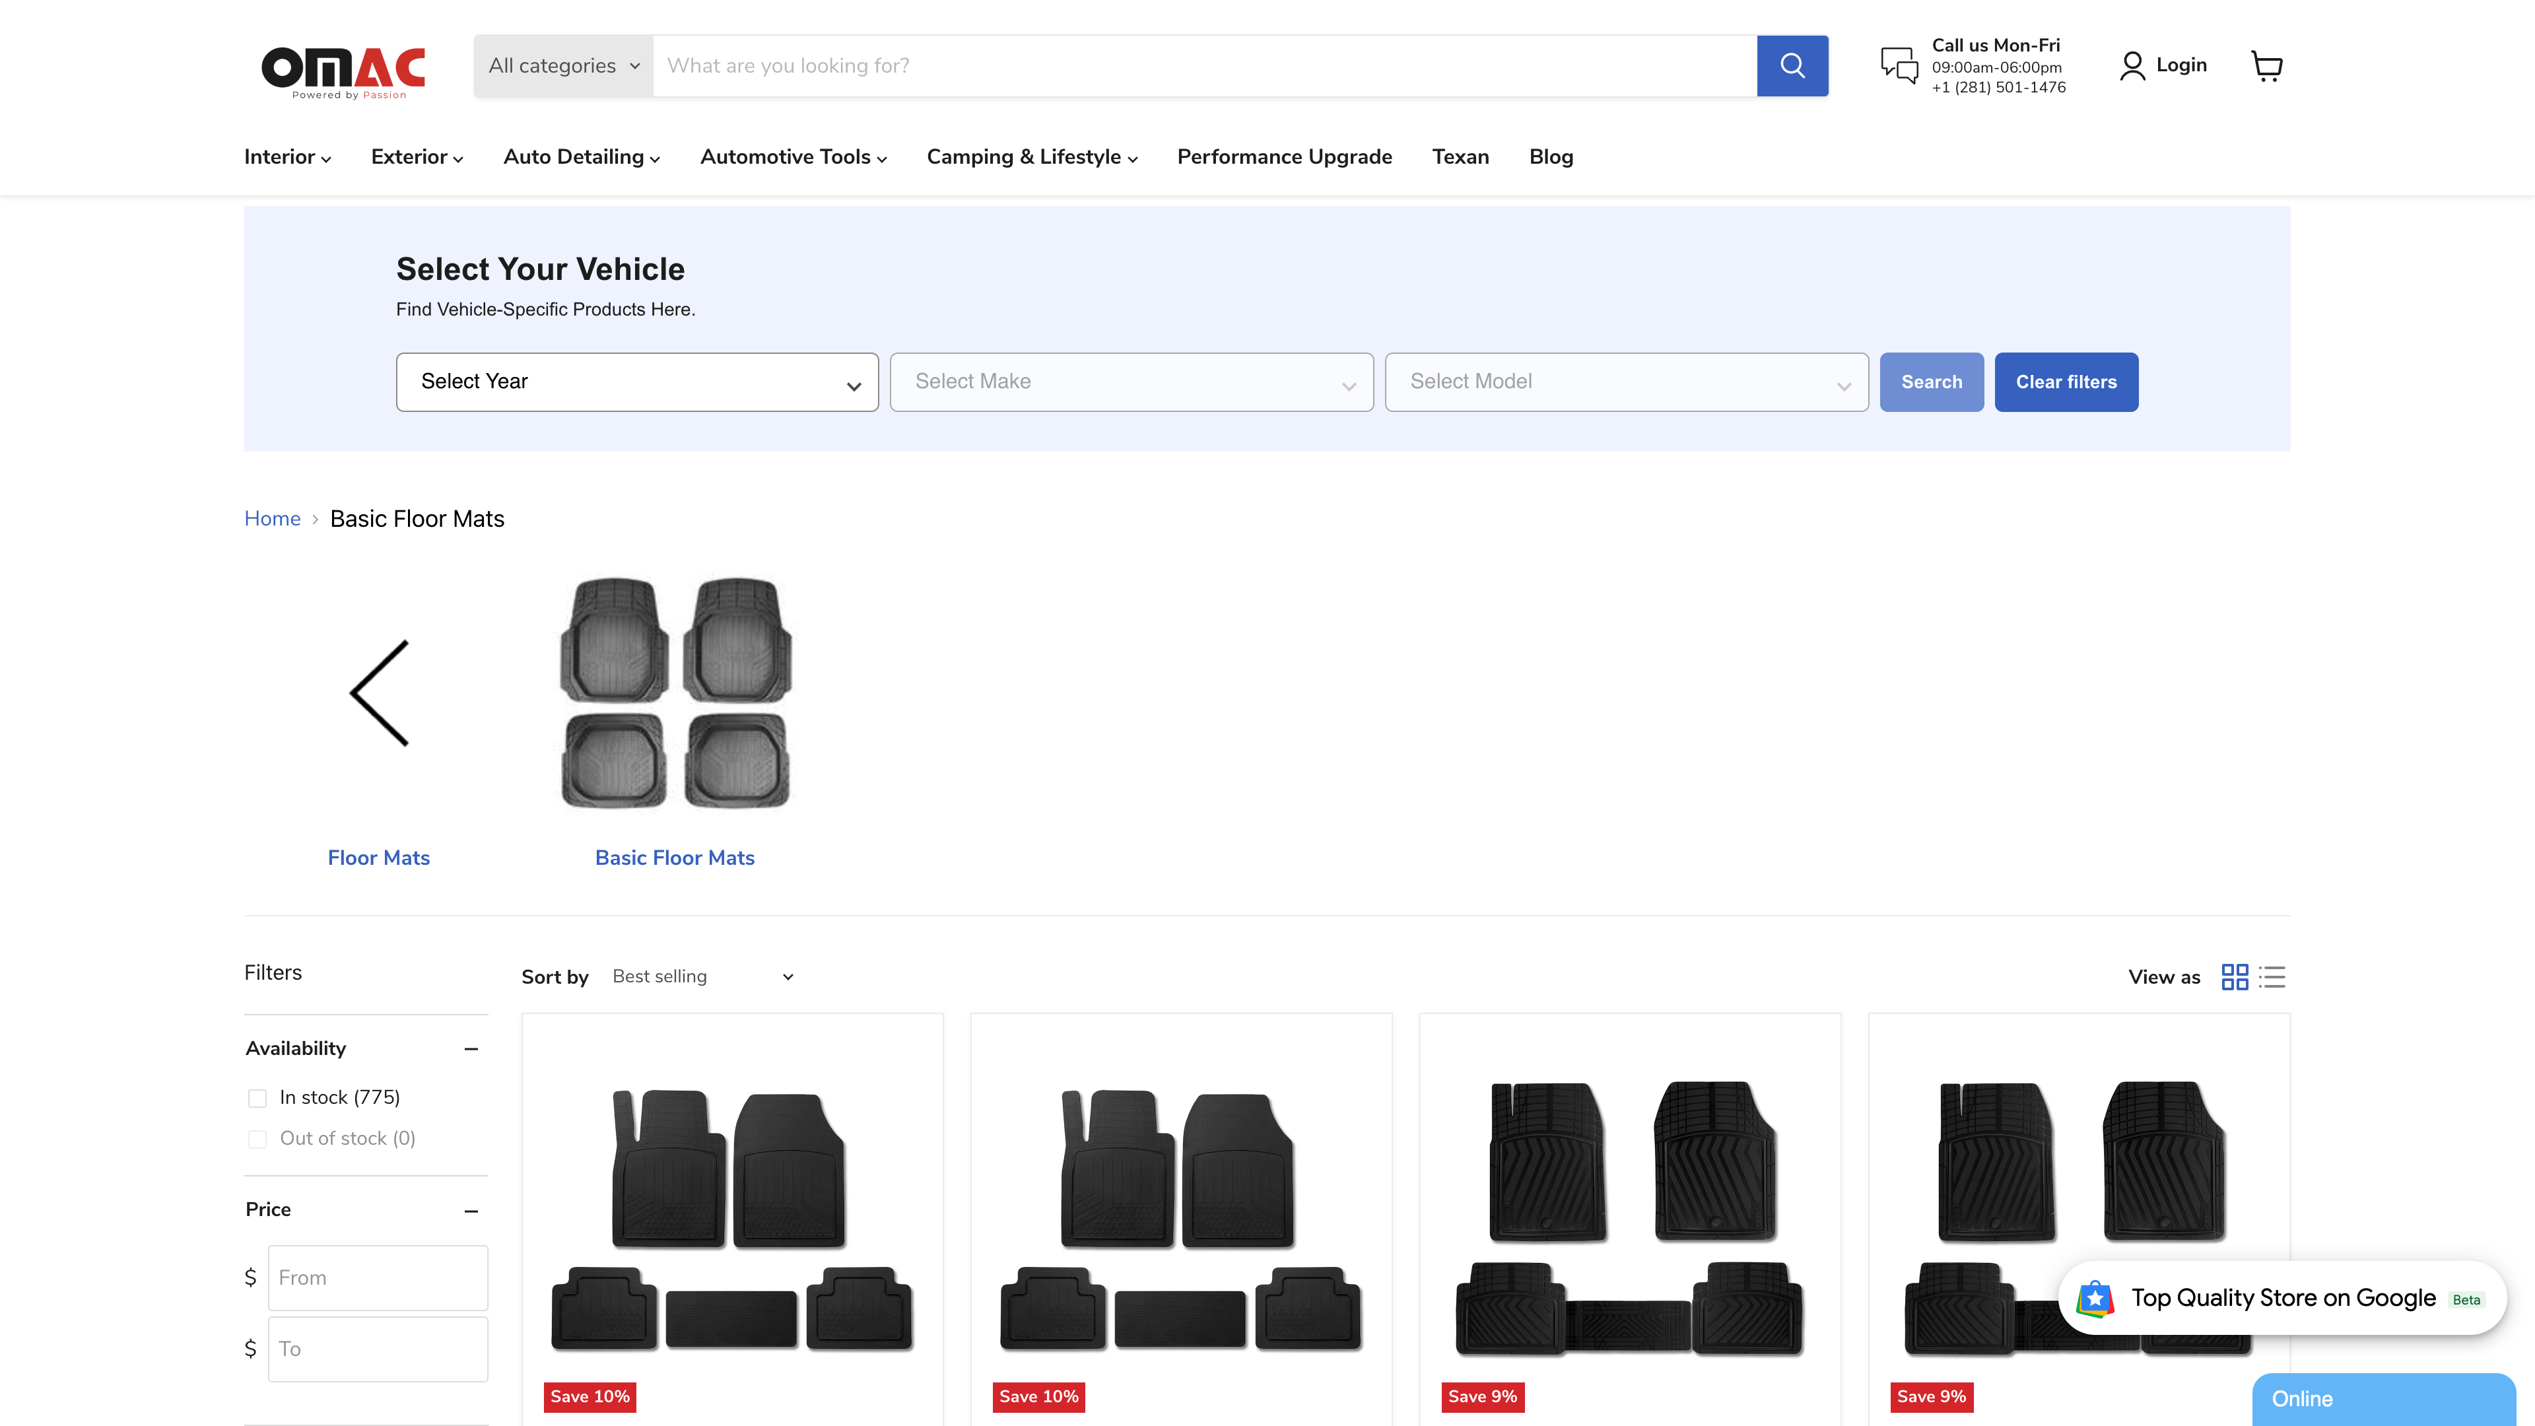Switch to grid view layout
2535x1426 pixels.
2235,976
